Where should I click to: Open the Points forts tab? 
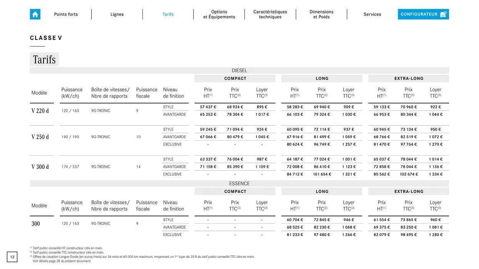pos(66,14)
